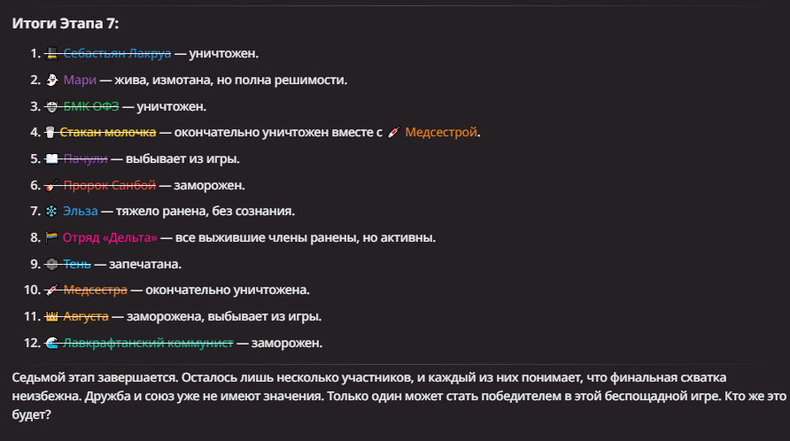Open the blue Эльза name link
This screenshot has height=441, width=790.
pos(80,211)
